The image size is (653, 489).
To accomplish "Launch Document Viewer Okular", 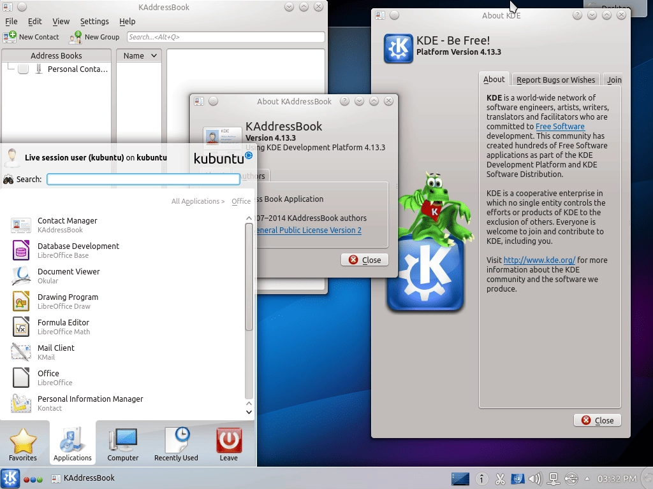I will click(125, 276).
